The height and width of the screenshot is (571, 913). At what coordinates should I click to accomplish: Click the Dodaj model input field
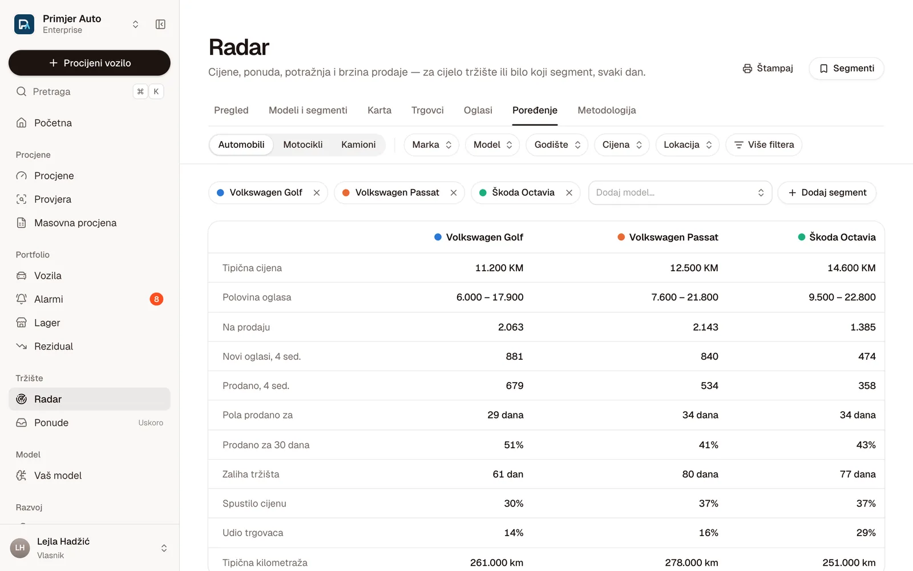(x=680, y=192)
